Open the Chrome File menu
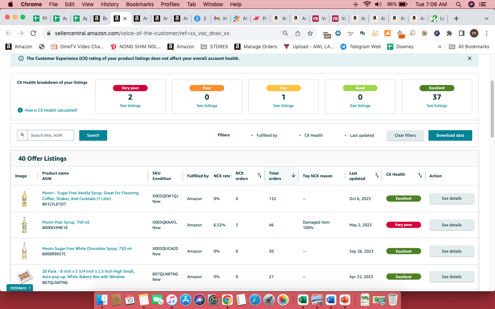This screenshot has height=309, width=495. click(53, 4)
